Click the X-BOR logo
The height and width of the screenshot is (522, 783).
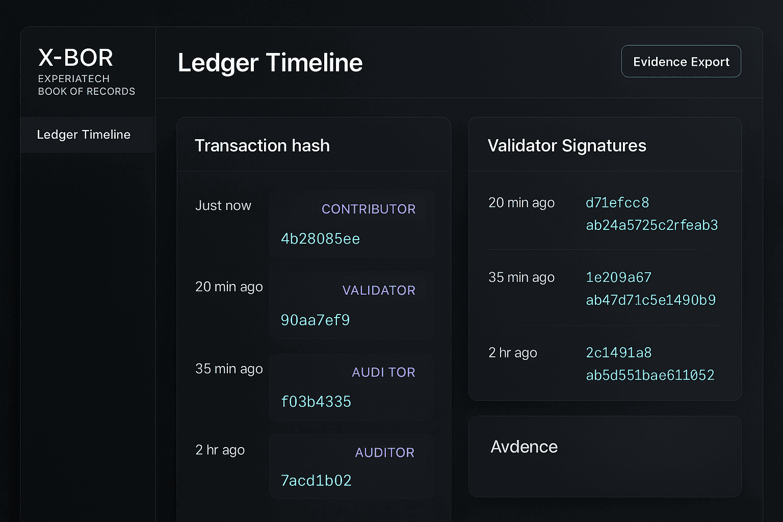(74, 57)
